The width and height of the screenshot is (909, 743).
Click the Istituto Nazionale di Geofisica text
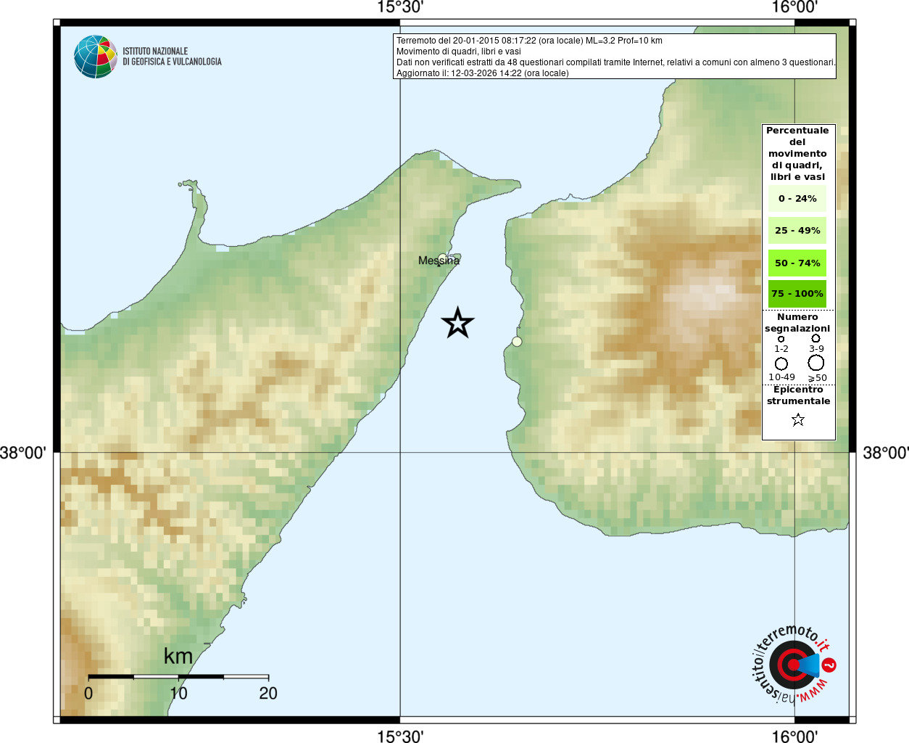point(172,57)
